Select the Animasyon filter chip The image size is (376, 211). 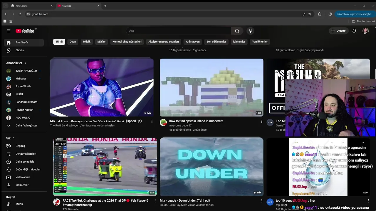pyautogui.click(x=193, y=42)
